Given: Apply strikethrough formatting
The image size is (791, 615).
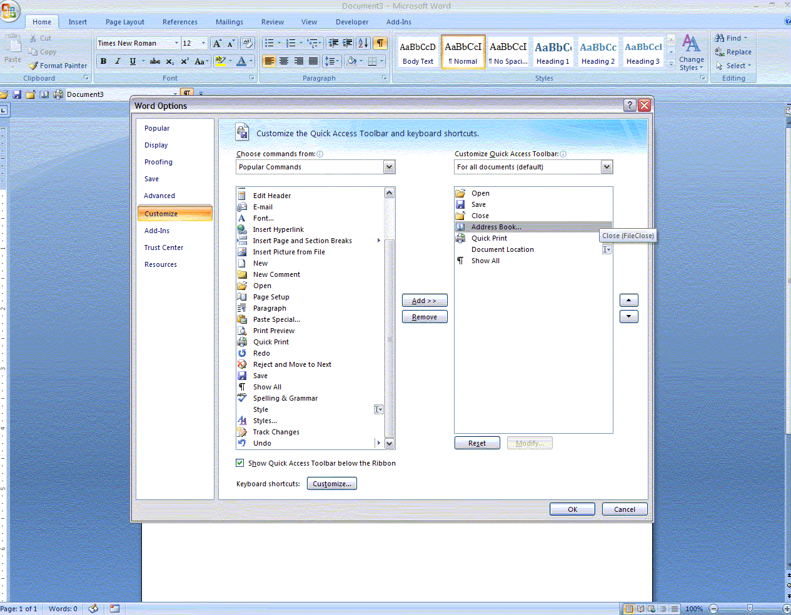Looking at the screenshot, I should click(x=154, y=61).
